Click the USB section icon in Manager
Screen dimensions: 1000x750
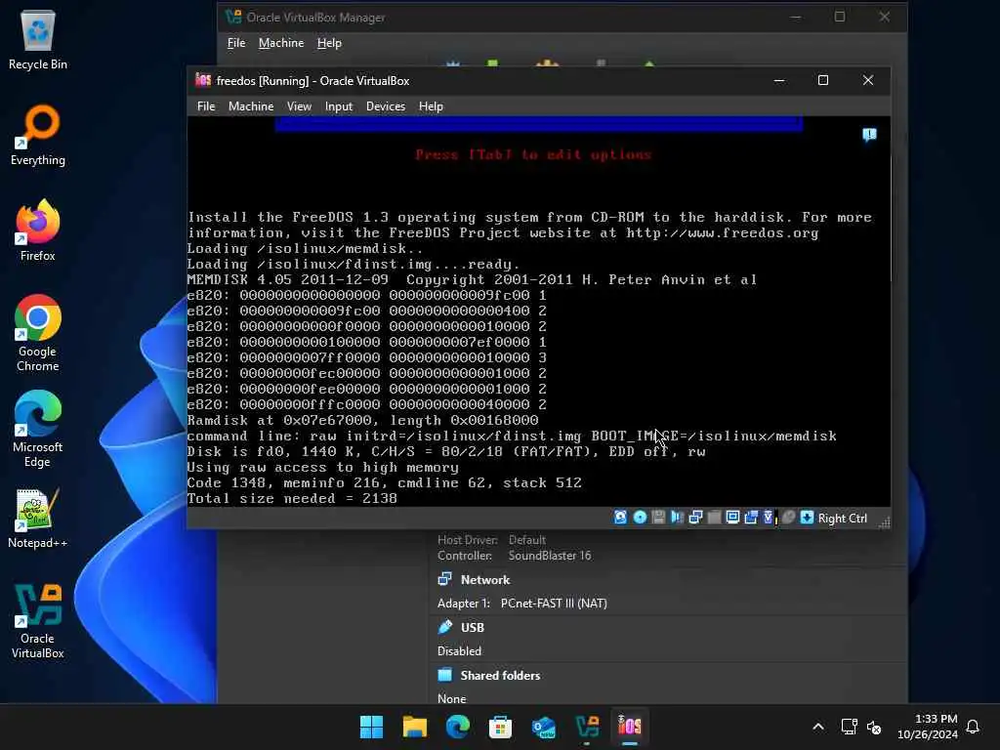coord(444,627)
